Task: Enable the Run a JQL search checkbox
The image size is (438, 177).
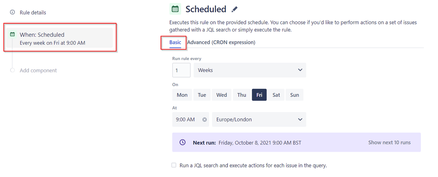Action: (x=174, y=165)
